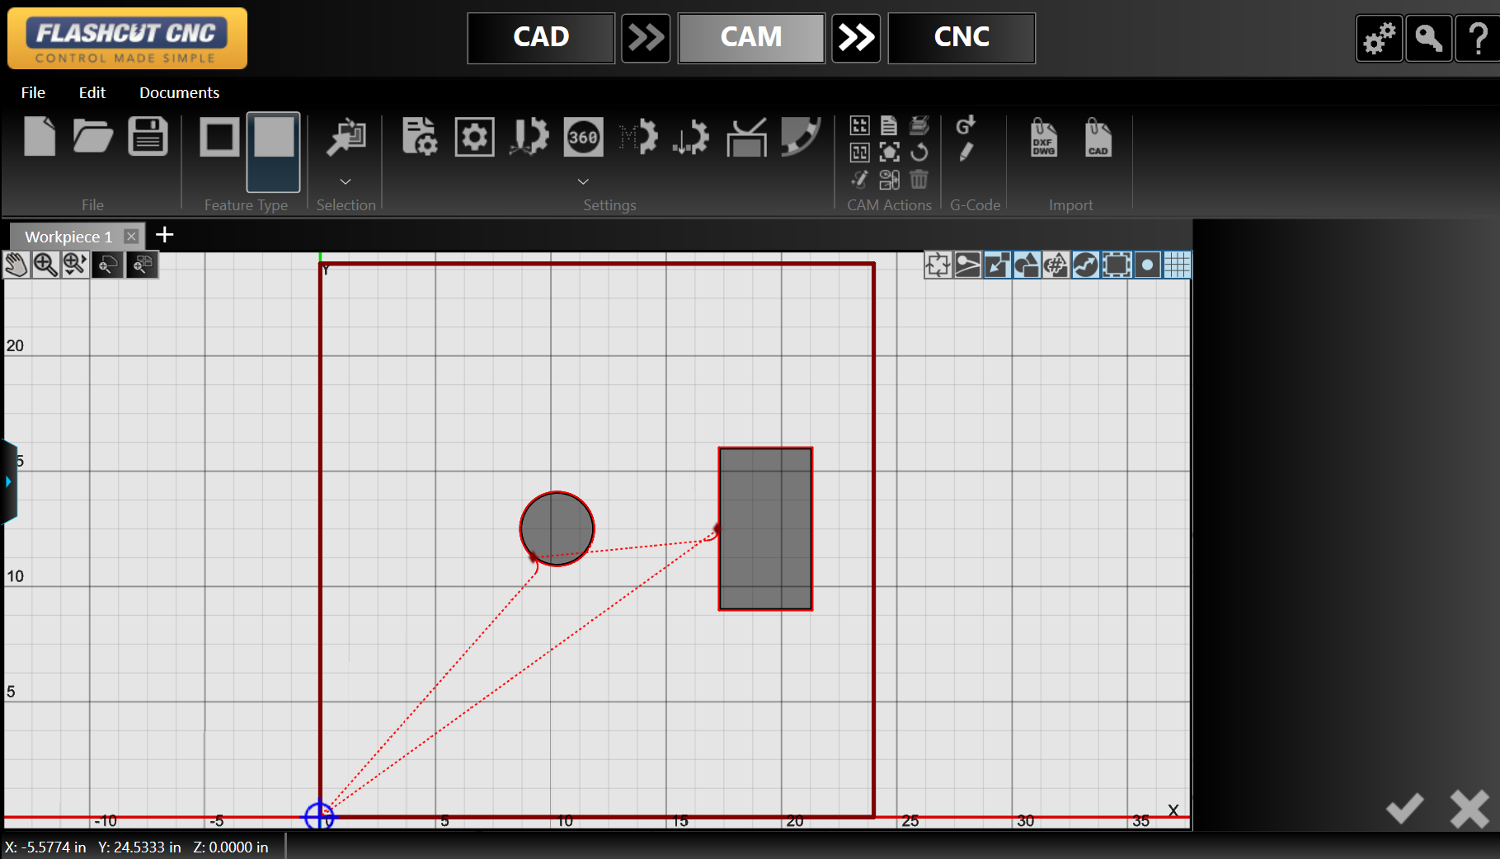Import a CAD file
The width and height of the screenshot is (1500, 859).
1098,138
